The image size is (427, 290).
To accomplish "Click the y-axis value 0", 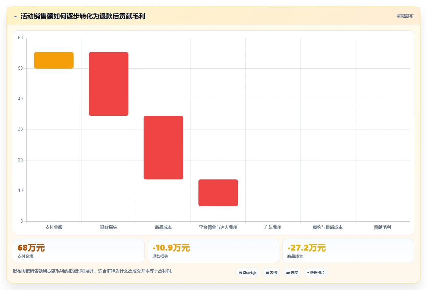I will [x=22, y=221].
